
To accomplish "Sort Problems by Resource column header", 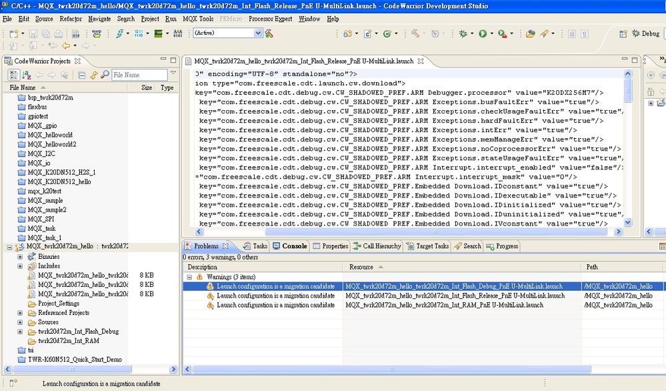I will 462,268.
